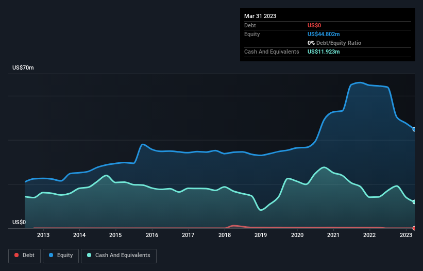Click the US$70m y-axis label
The width and height of the screenshot is (423, 271).
click(23, 67)
